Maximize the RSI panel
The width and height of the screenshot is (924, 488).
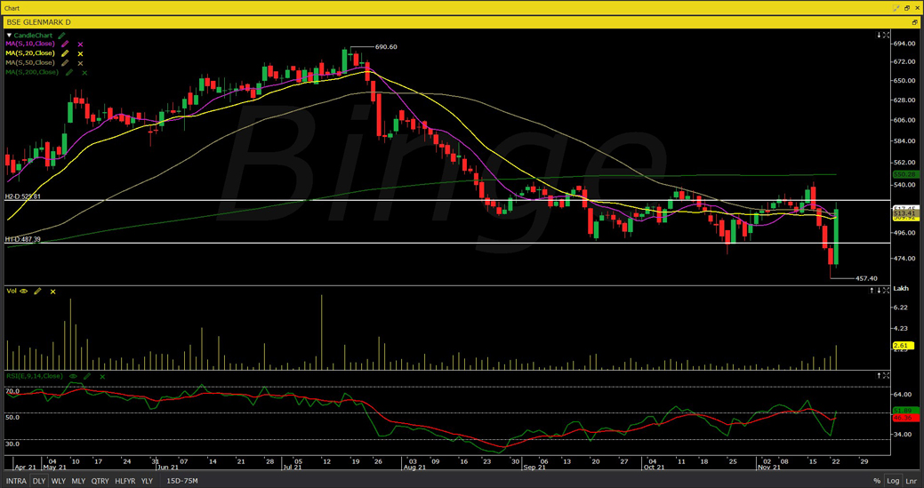point(886,375)
